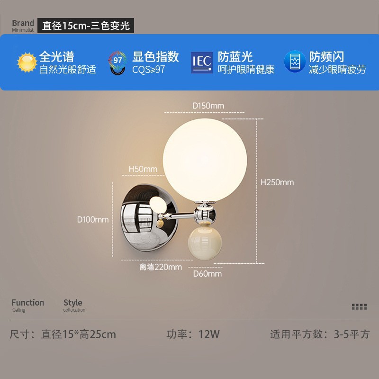Image resolution: width=379 pixels, height=379 pixels.
Task: Click the D150mm diameter label
Action: click(x=208, y=106)
